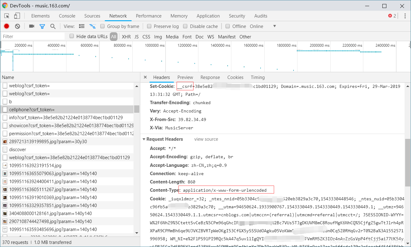Image resolution: width=411 pixels, height=247 pixels.
Task: Filter requests by CSS
Action: [x=146, y=37]
